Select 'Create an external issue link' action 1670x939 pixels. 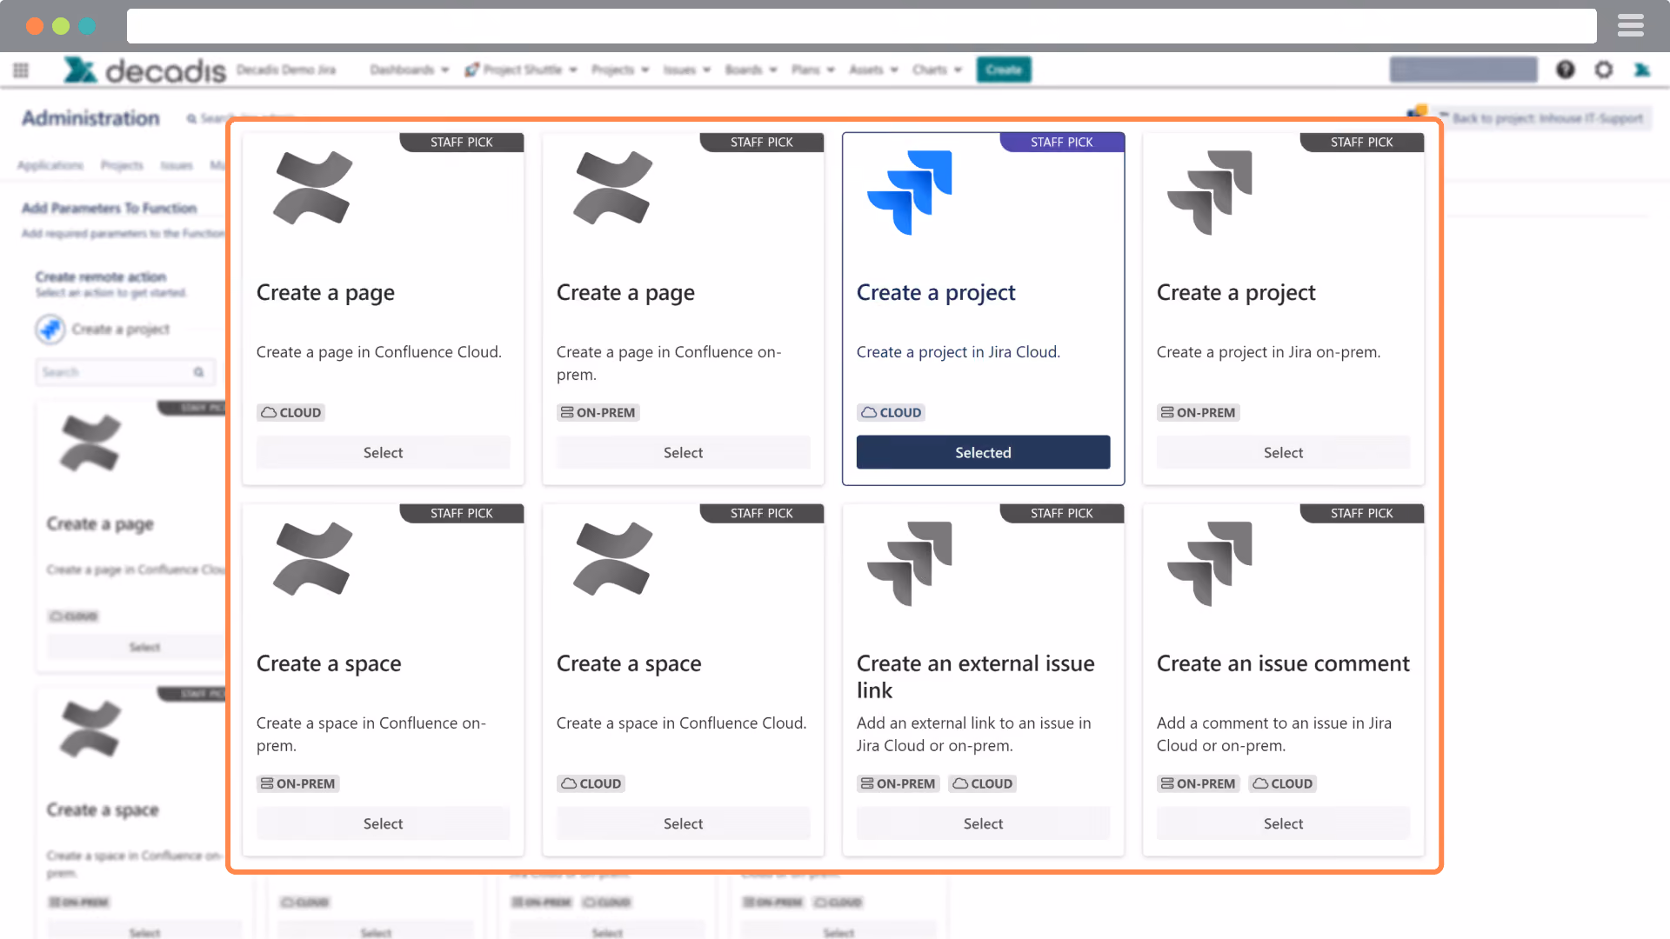click(x=983, y=824)
